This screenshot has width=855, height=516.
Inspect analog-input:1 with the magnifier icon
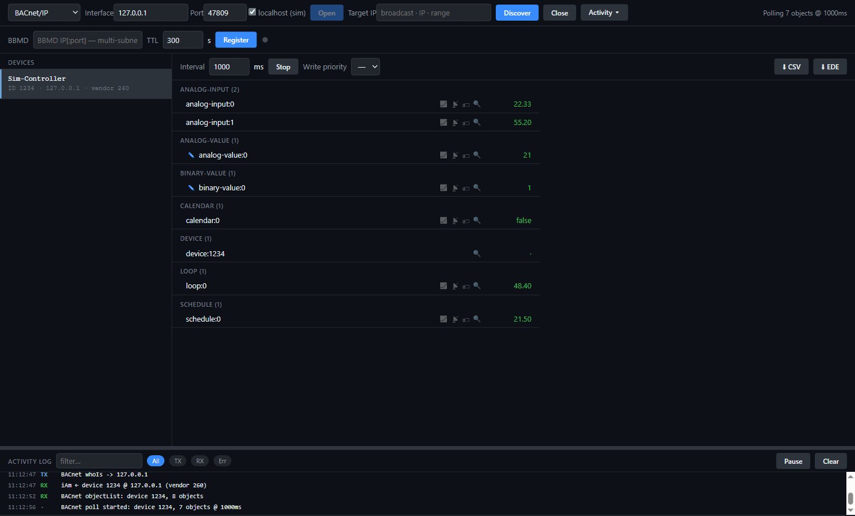tap(477, 123)
